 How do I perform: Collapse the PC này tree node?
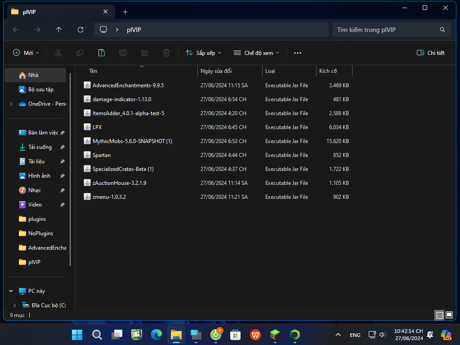11,291
